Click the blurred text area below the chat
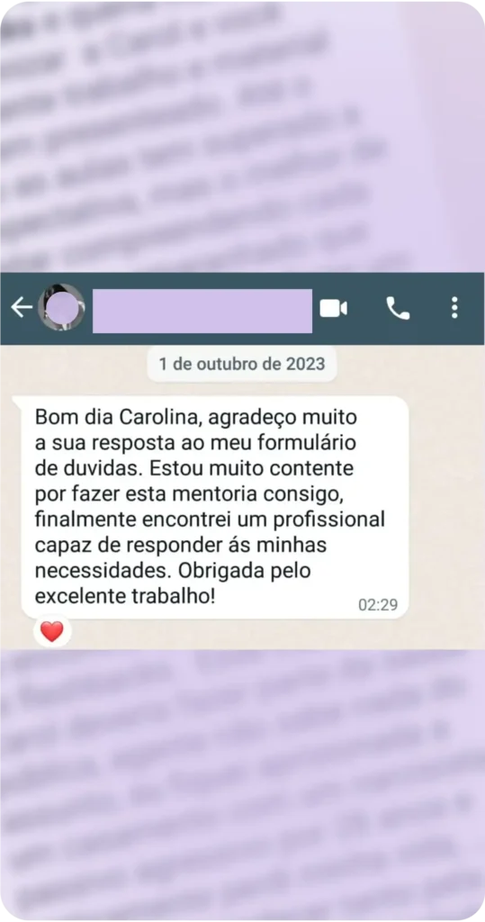 click(x=242, y=785)
